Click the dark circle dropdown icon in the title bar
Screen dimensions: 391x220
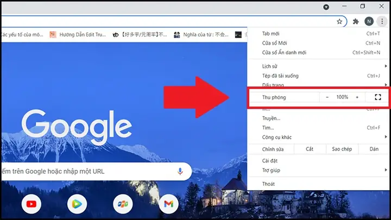[x=326, y=7]
